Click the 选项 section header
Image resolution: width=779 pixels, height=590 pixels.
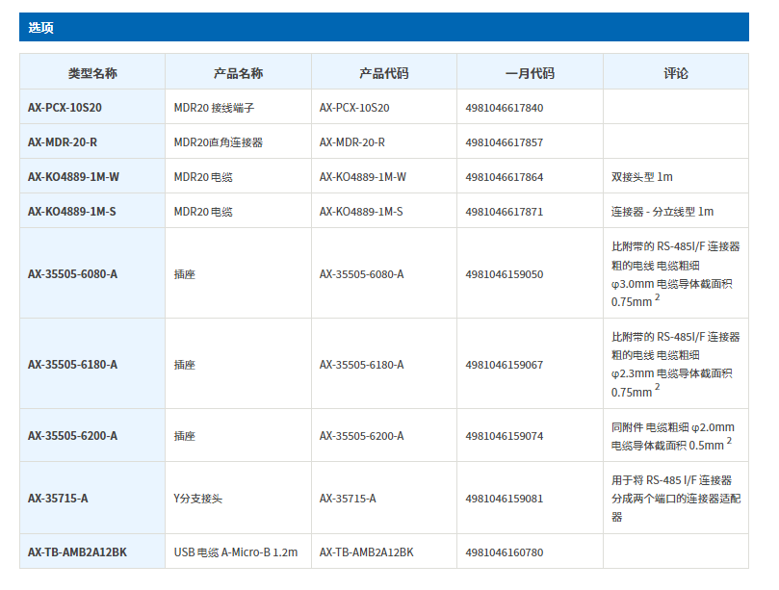tap(384, 27)
